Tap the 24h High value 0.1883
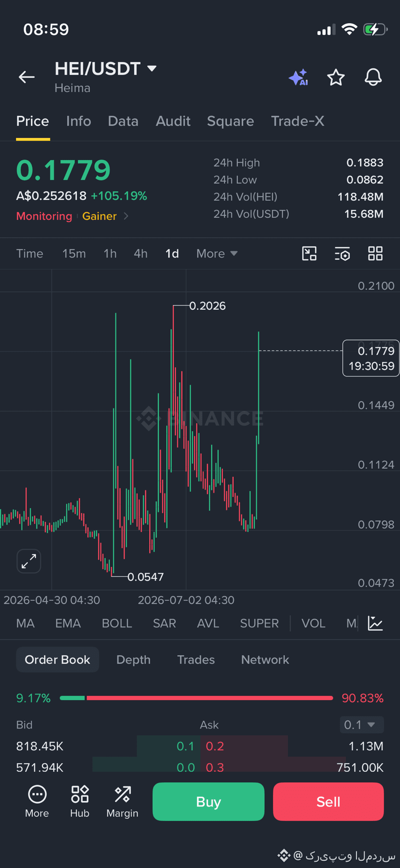The image size is (400, 868). (365, 163)
